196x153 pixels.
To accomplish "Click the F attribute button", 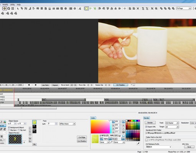I will coord(30,128).
